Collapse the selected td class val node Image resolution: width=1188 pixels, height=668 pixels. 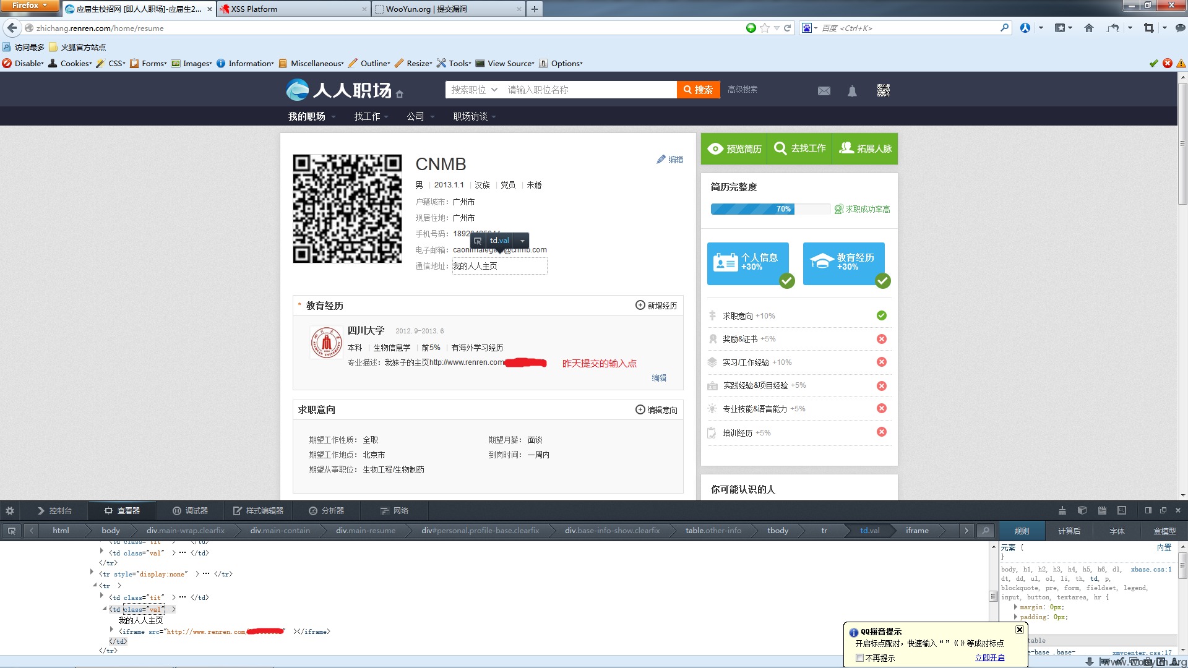point(105,609)
